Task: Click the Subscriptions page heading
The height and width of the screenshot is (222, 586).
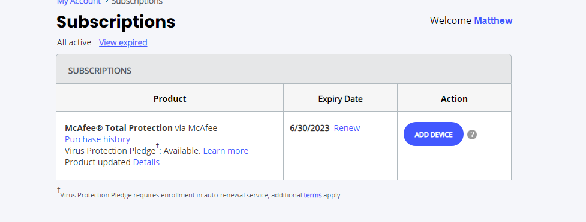Action: click(x=116, y=22)
